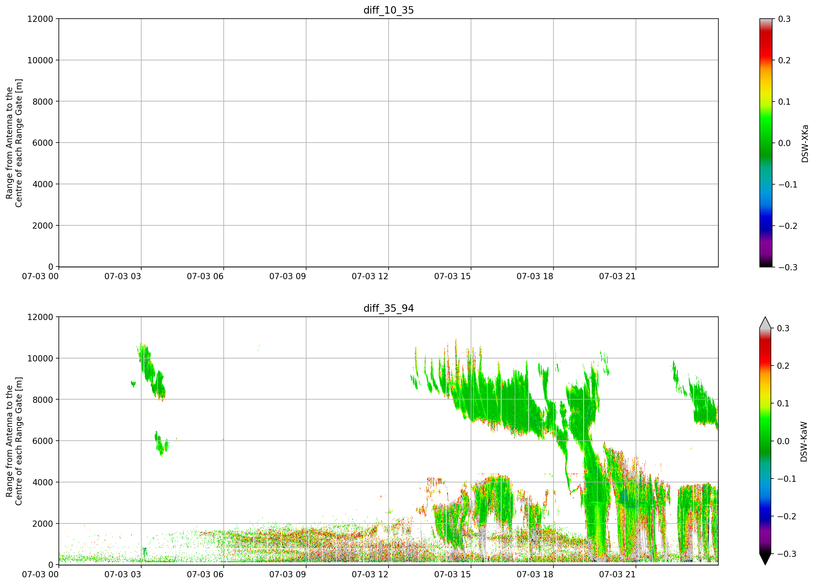
Task: Click the 10000 tick on diff_35_94 y-axis
Action: [x=40, y=358]
